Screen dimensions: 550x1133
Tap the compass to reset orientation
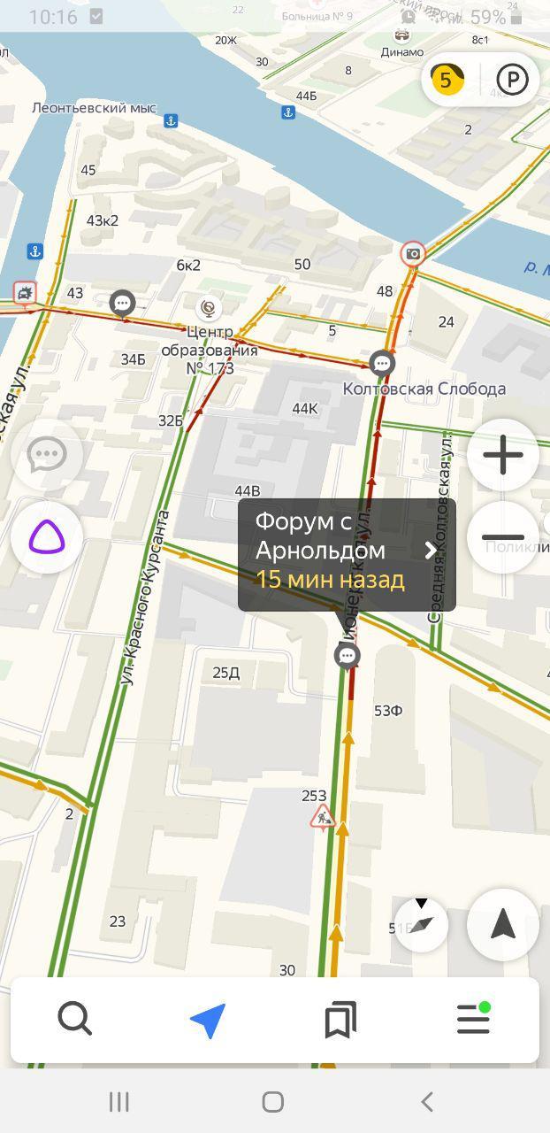click(x=421, y=925)
